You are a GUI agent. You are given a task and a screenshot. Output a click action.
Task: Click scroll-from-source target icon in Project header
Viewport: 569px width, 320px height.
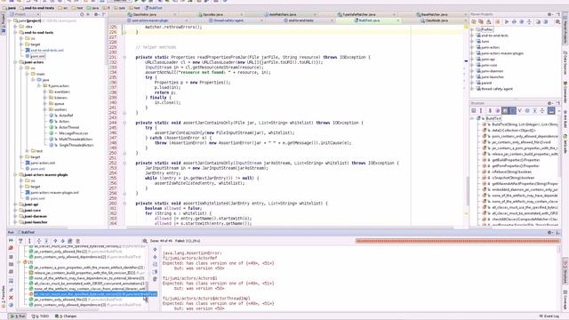(82, 14)
